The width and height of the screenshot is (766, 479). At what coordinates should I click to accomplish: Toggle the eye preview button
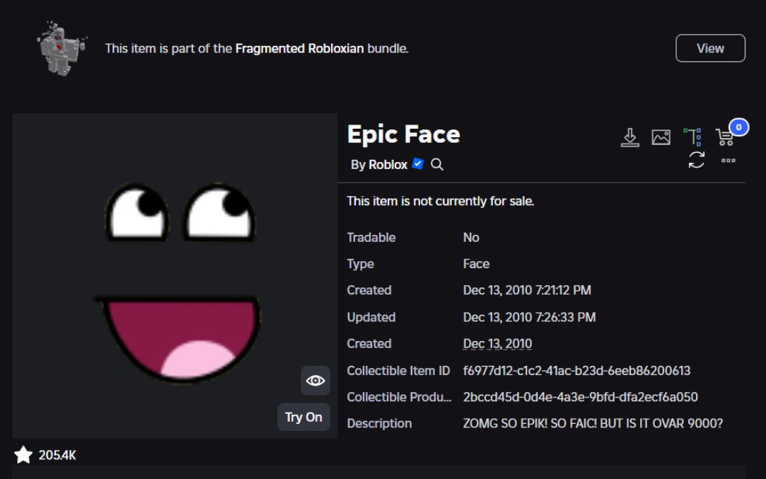(315, 380)
